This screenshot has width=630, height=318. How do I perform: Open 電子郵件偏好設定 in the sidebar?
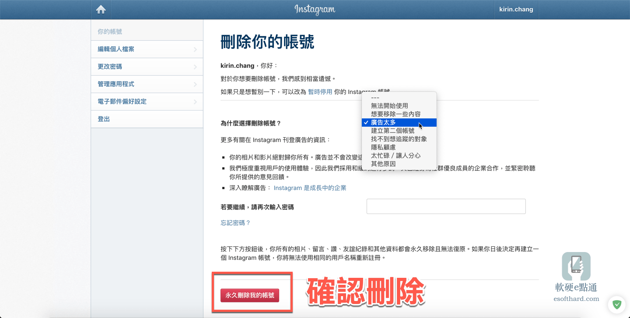click(x=147, y=102)
